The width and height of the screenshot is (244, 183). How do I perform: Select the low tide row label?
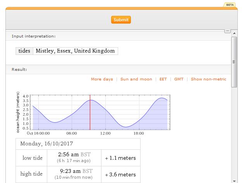[31, 158]
